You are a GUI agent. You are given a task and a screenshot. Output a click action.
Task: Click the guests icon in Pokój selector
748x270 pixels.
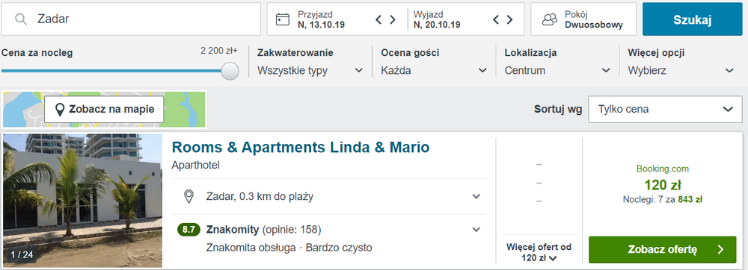(x=550, y=19)
